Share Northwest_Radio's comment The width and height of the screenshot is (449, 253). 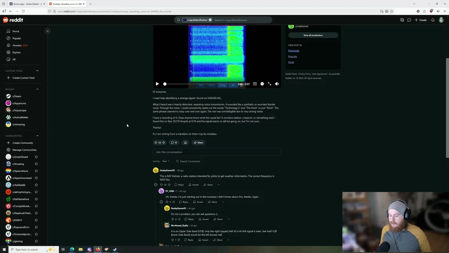(x=217, y=240)
